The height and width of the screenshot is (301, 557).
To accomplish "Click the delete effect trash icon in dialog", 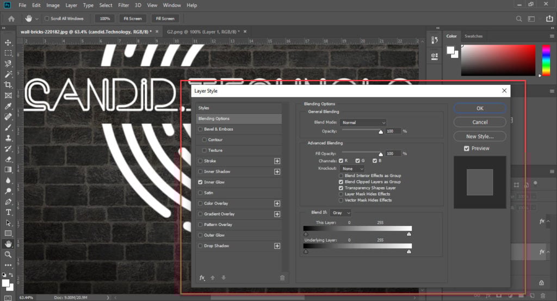I will (282, 278).
